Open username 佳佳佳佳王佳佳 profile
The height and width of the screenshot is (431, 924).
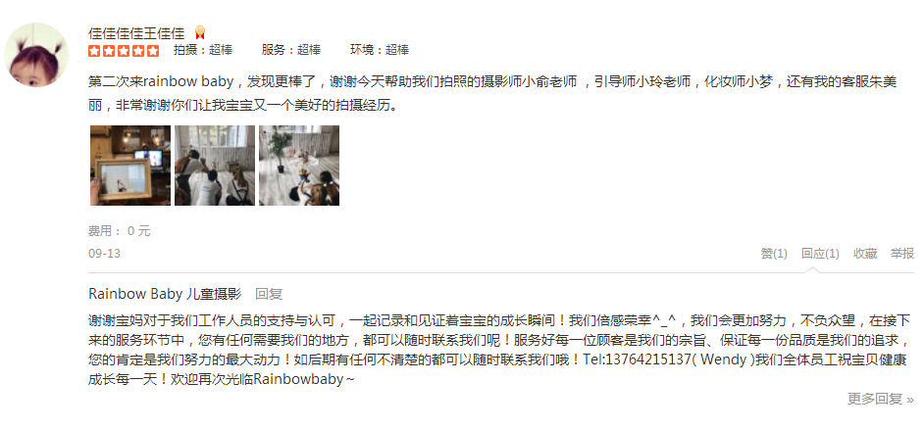click(136, 33)
